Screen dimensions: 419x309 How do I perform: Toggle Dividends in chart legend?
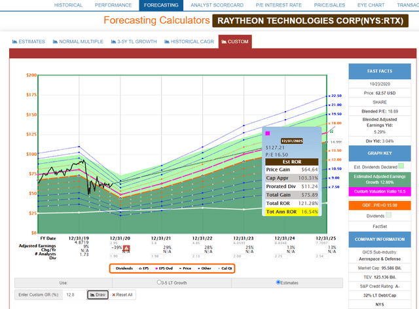tap(123, 268)
